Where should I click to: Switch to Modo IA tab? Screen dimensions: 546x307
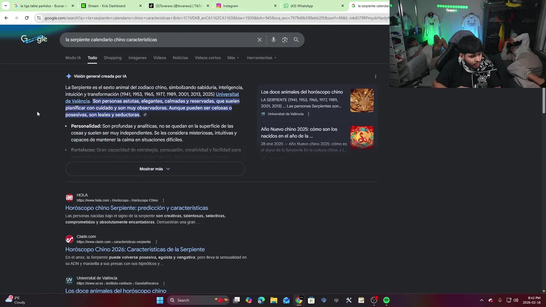[73, 58]
